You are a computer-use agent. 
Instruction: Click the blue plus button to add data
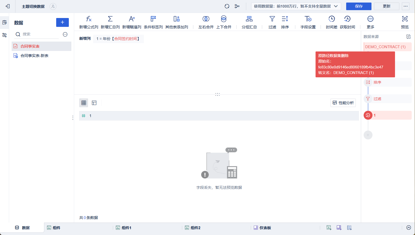point(63,22)
